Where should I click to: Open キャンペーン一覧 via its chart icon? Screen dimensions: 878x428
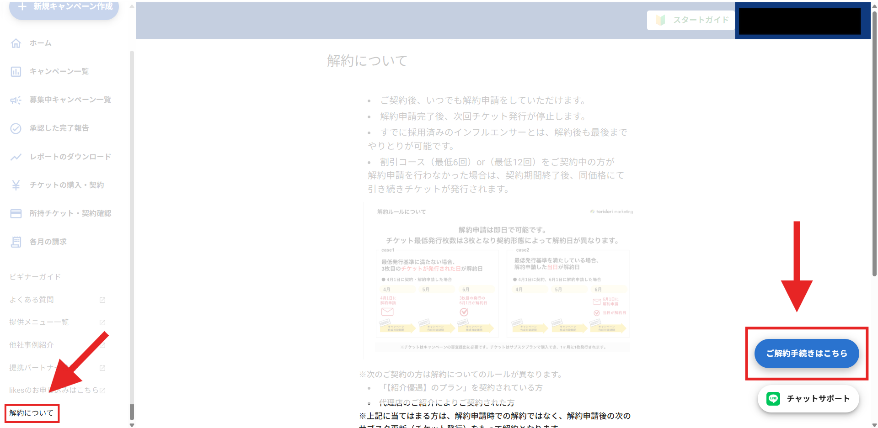(16, 71)
